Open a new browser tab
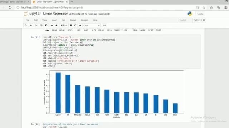The image size is (229, 128). tap(72, 2)
